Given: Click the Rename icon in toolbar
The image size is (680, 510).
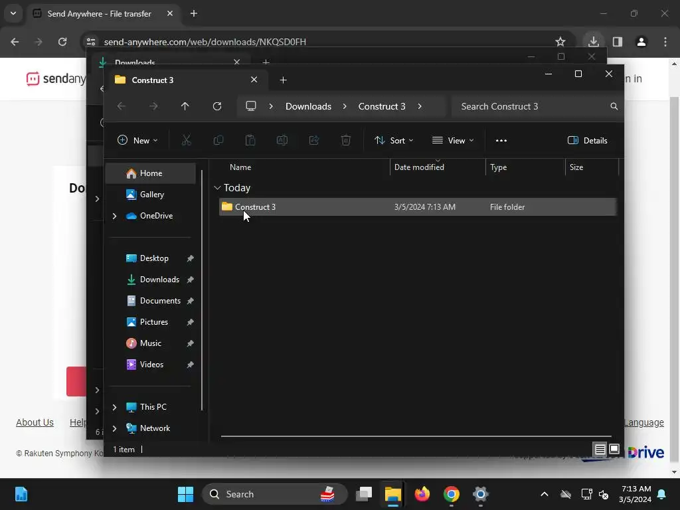Looking at the screenshot, I should [282, 140].
